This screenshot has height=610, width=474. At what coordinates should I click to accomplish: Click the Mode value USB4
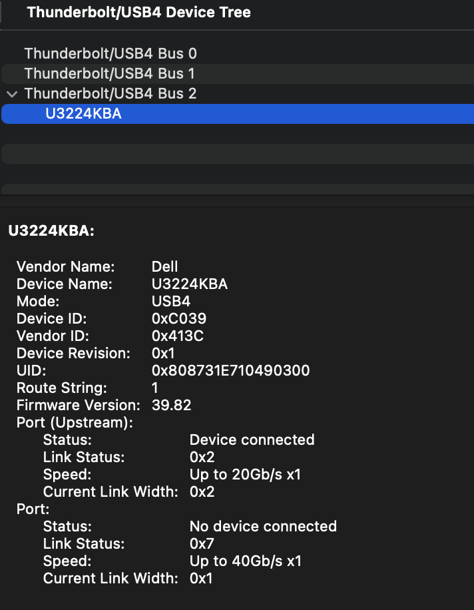(x=171, y=301)
